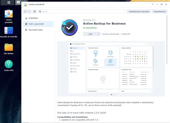Click the package detail vertical scrollbar
170x123 pixels.
[x=167, y=40]
